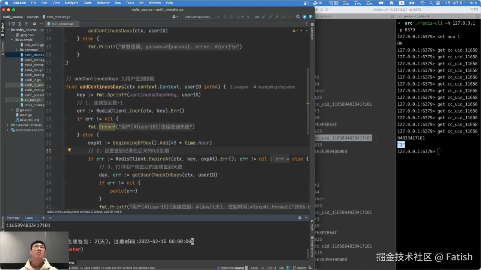This screenshot has height=270, width=481.
Task: Click the Apple menu icon
Action: pyautogui.click(x=6, y=3)
